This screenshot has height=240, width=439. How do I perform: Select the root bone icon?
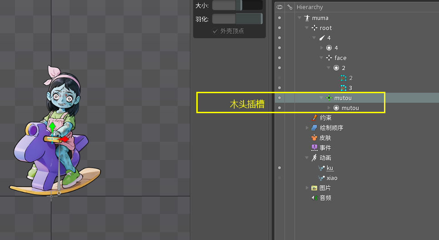(314, 28)
